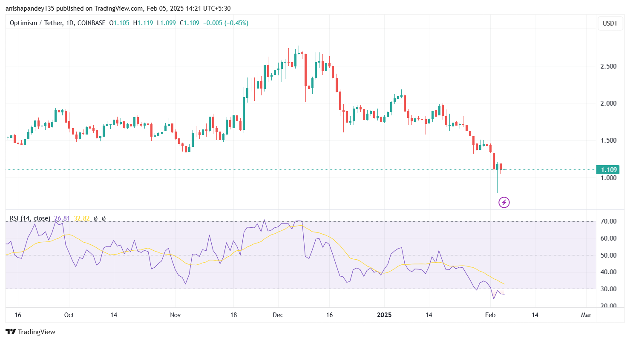The height and width of the screenshot is (341, 630).
Task: Select the purple RSI value 26.81
Action: pos(61,218)
